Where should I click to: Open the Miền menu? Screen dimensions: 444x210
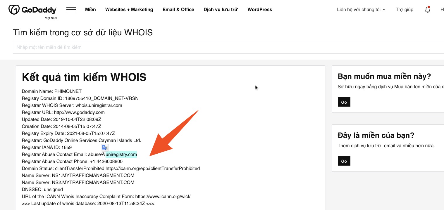click(90, 10)
